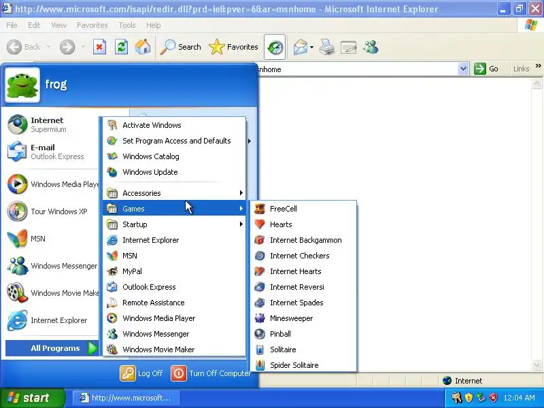Click the Go button
This screenshot has width=544, height=408.
coord(487,69)
